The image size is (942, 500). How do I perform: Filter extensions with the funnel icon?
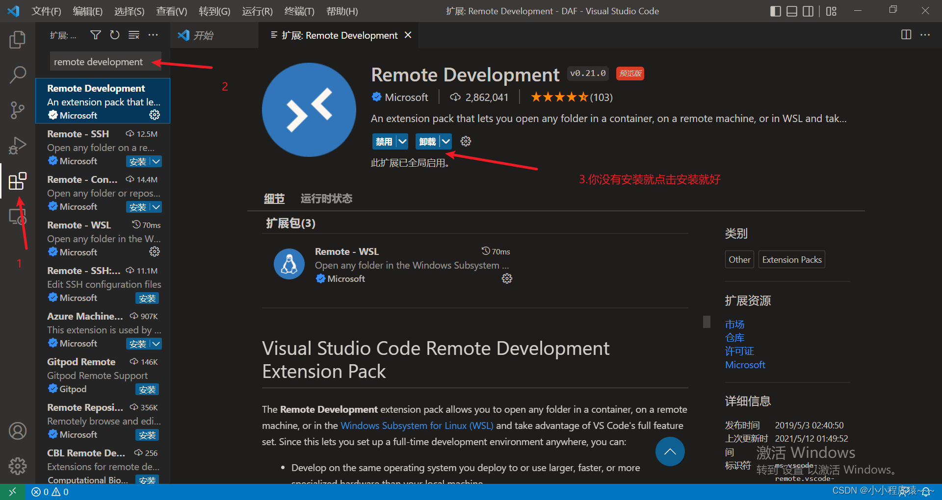pos(96,35)
